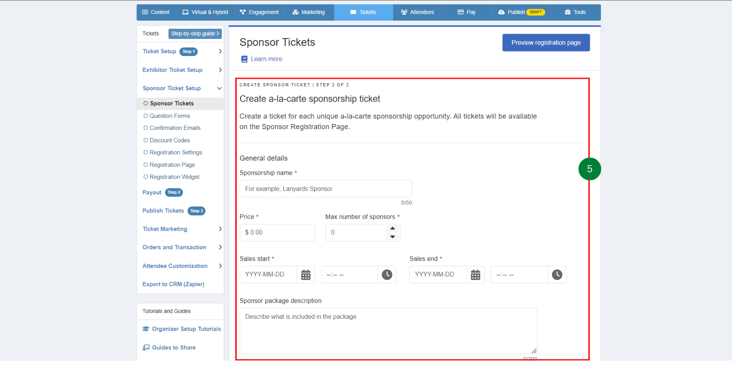Image resolution: width=732 pixels, height=366 pixels.
Task: Open the Learn more link
Action: [x=266, y=59]
